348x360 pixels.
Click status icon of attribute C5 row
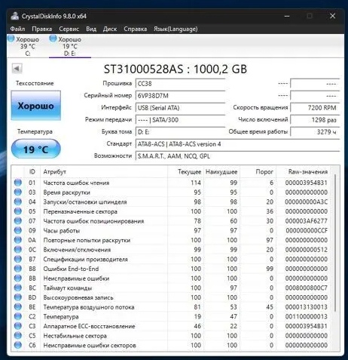point(18,335)
